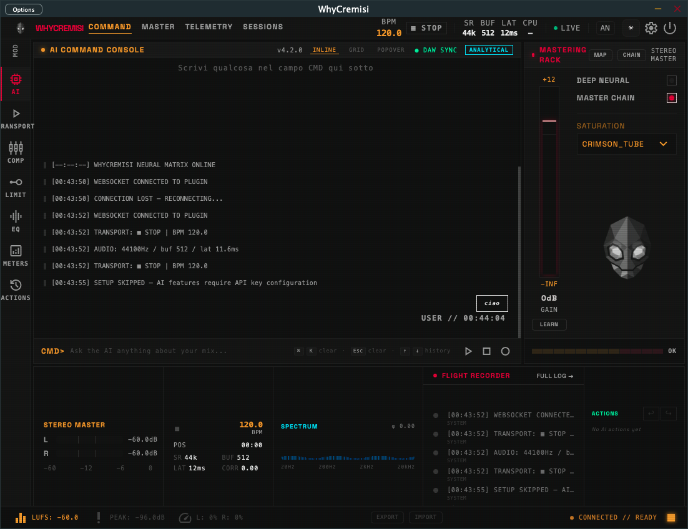The height and width of the screenshot is (529, 688).
Task: Click the console record circle icon
Action: click(506, 351)
